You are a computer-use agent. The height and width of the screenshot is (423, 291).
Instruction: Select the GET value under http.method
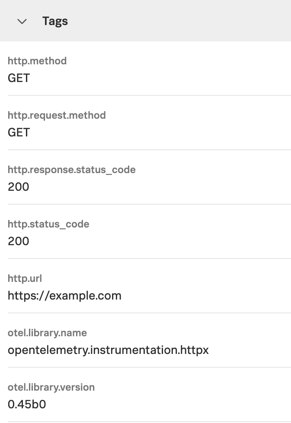point(19,78)
